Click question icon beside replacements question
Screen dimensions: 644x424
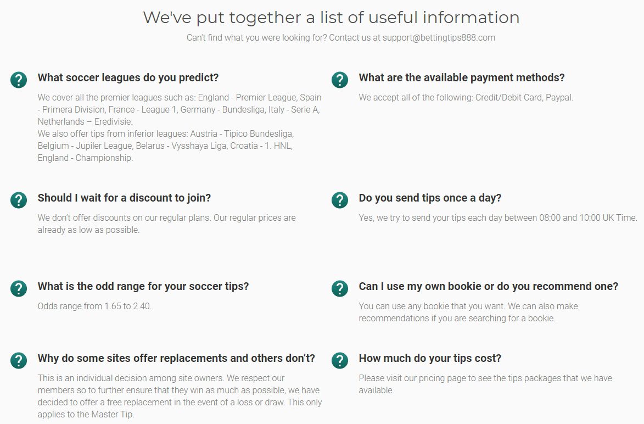tap(19, 360)
